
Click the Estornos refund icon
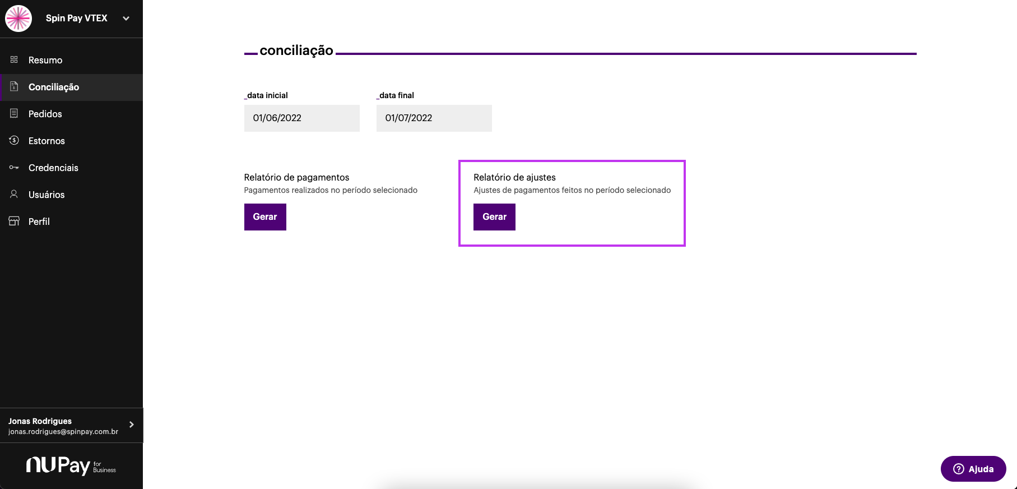point(14,140)
